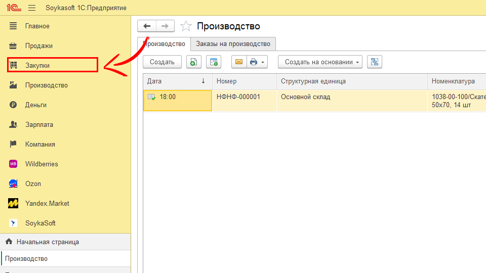
Task: Add Производство page to favorites star
Action: [186, 26]
